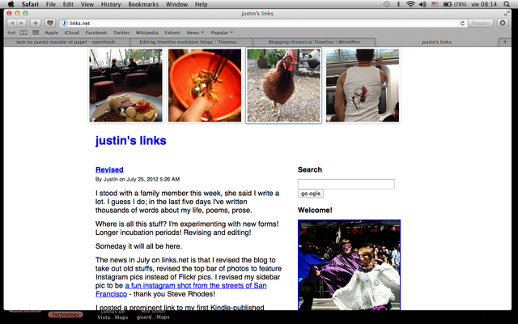This screenshot has height=324, width=518.
Task: Open the History menu
Action: 111,4
